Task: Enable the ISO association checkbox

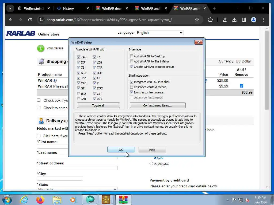Action: click(x=78, y=94)
